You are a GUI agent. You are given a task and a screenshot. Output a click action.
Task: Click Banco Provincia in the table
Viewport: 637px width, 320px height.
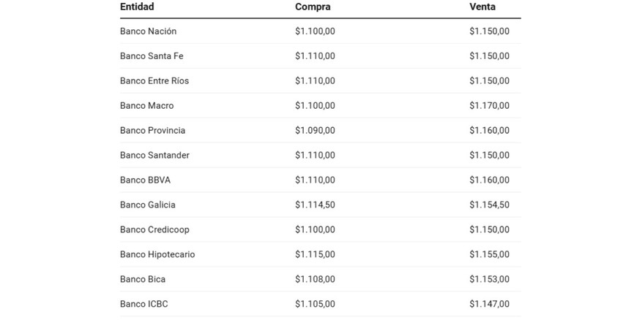pyautogui.click(x=152, y=131)
